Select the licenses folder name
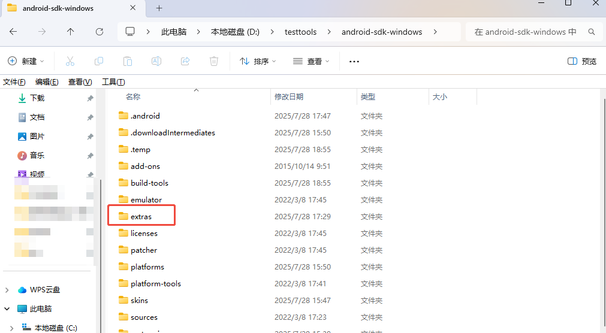The image size is (606, 333). [144, 234]
